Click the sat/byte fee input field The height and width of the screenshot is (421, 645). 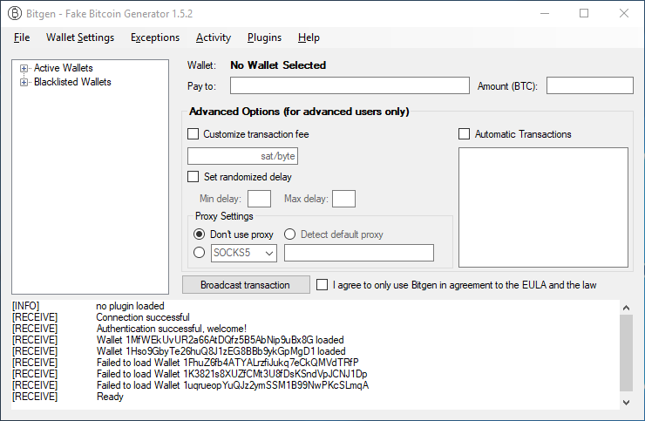(242, 156)
